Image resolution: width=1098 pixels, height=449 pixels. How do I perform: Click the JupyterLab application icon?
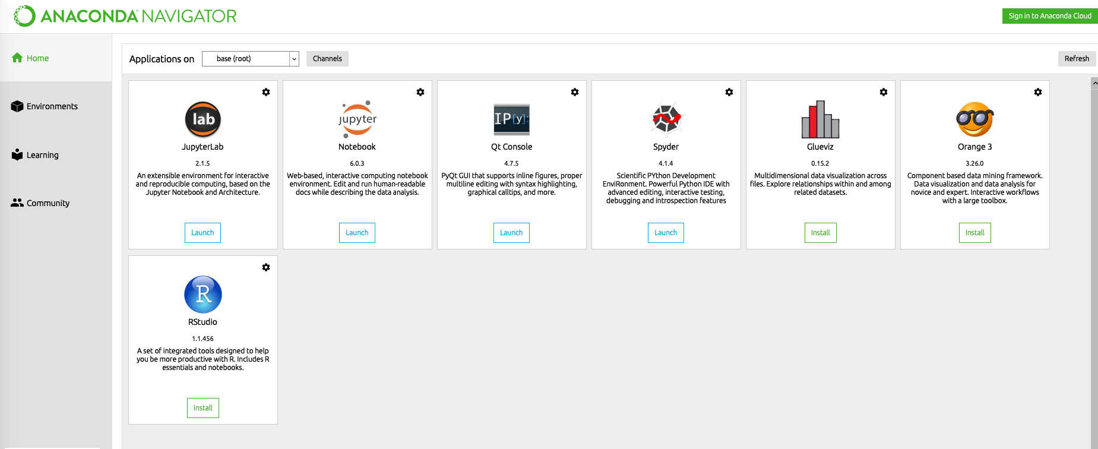203,119
